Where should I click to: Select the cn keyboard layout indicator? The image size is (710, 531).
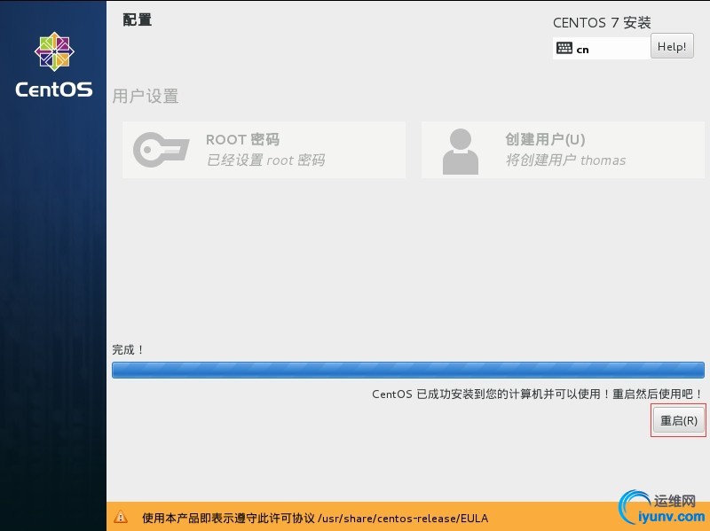click(601, 49)
